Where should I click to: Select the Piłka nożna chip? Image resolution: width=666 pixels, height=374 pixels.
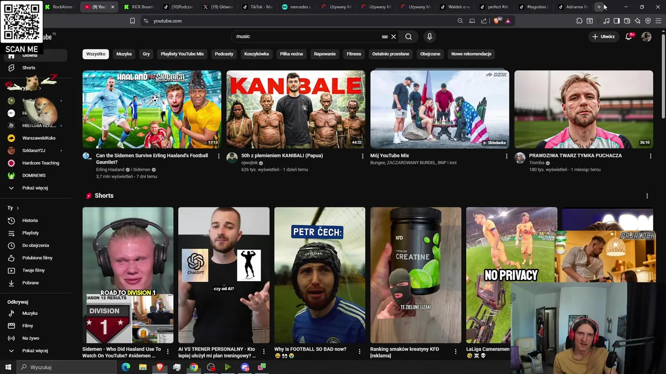click(x=291, y=54)
